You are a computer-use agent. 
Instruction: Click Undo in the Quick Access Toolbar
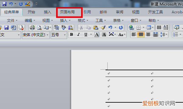(11, 4)
